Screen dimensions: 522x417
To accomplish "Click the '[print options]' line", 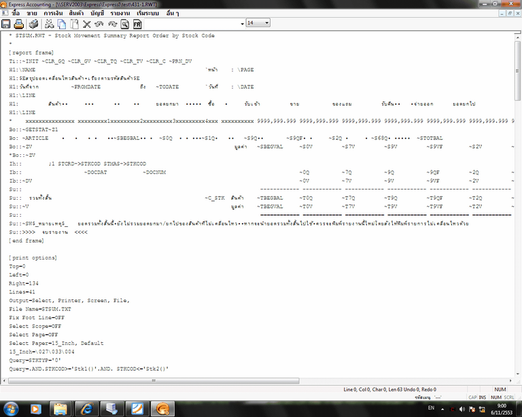I will click(x=33, y=257).
